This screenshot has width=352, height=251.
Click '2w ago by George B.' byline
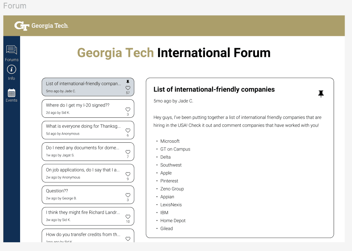(61, 198)
